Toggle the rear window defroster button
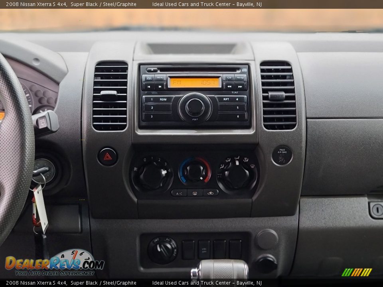The image size is (383, 287). (195, 193)
